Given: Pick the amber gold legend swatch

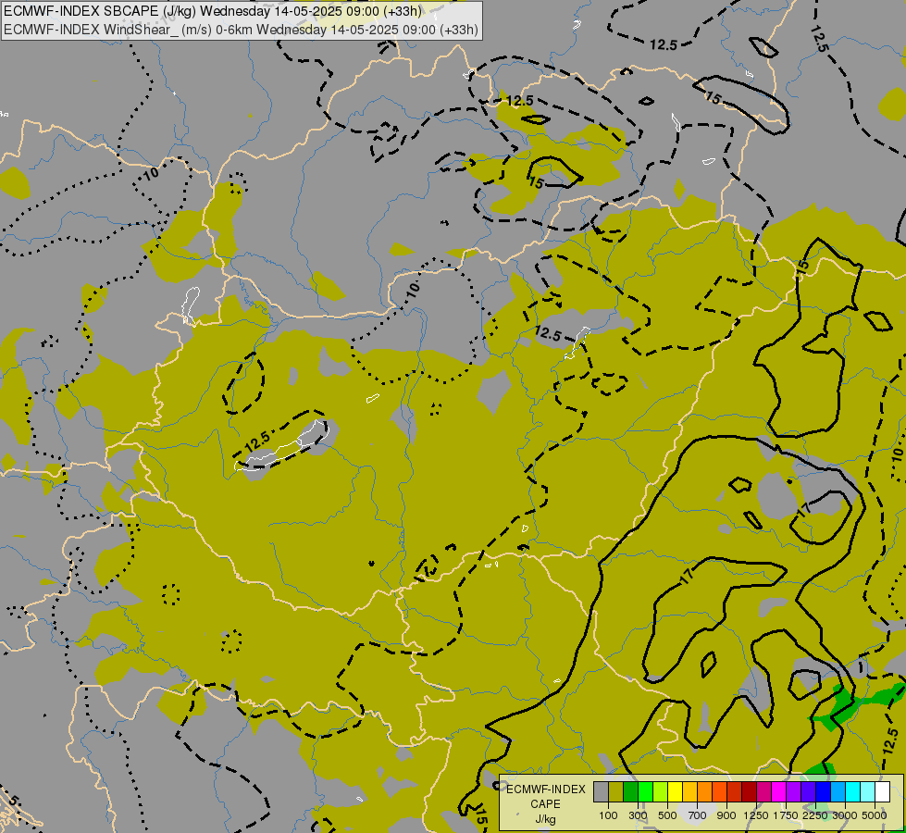Looking at the screenshot, I should pyautogui.click(x=689, y=792).
